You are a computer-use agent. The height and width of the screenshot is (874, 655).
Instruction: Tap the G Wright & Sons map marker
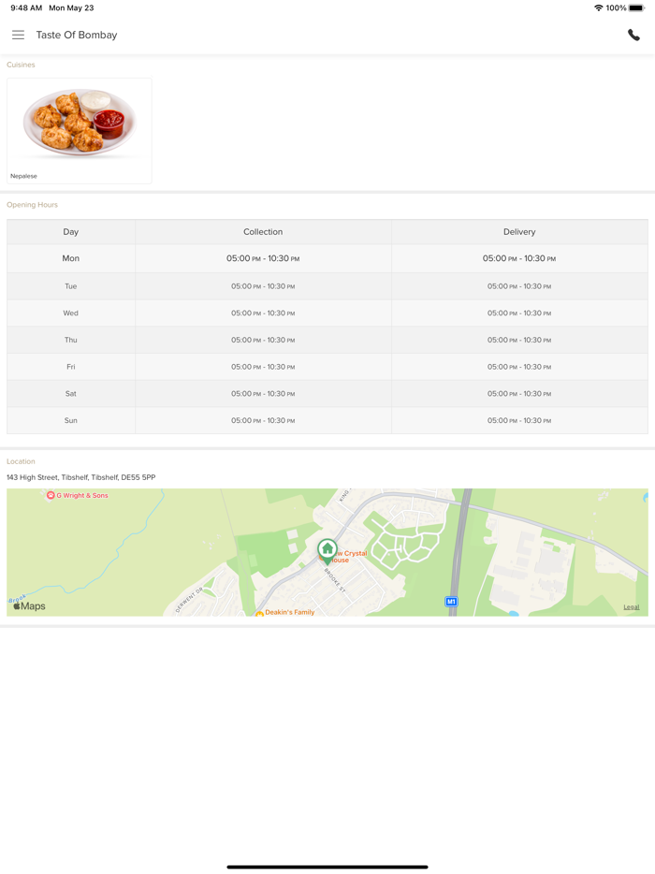[x=51, y=496]
